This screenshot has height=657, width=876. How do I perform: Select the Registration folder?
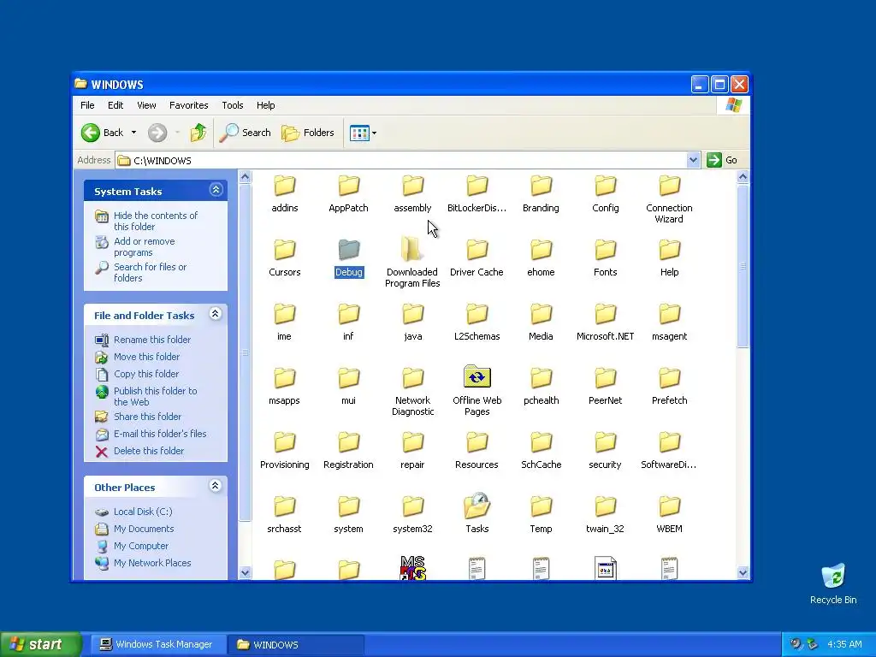click(x=349, y=451)
